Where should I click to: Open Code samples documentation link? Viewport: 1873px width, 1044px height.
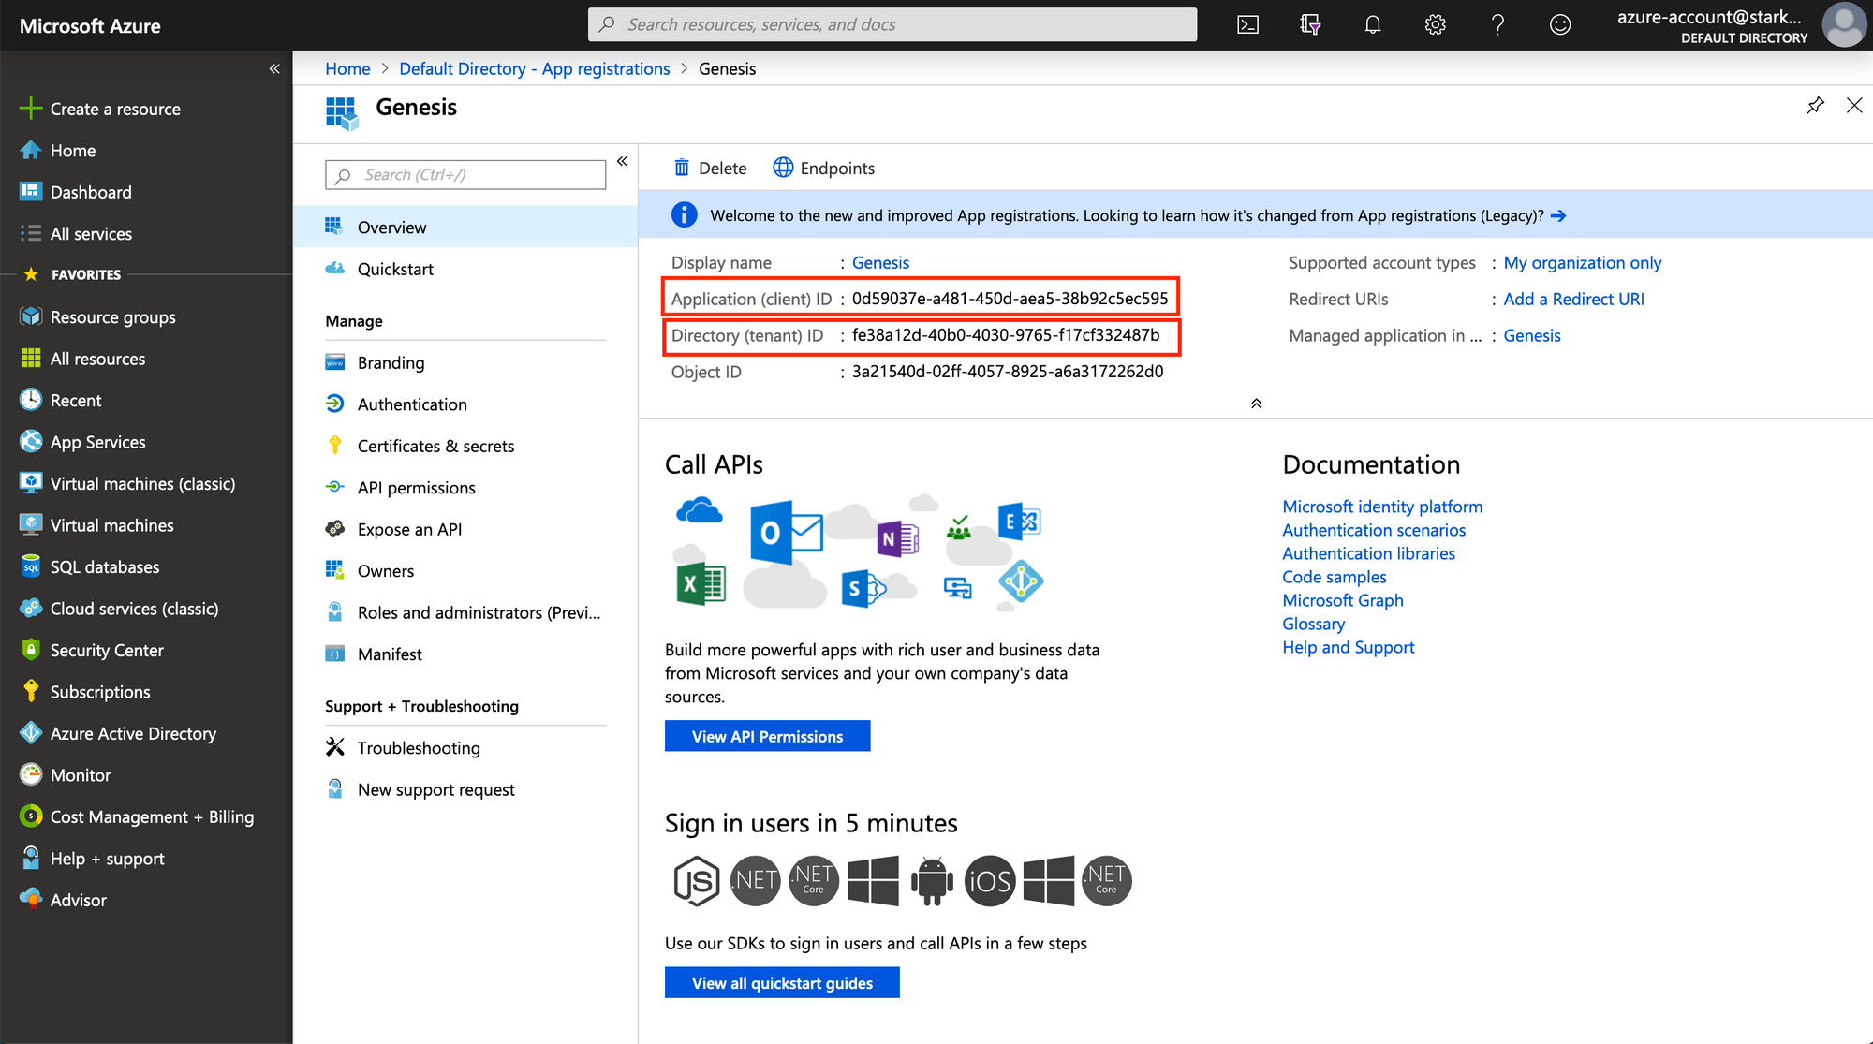click(1335, 577)
